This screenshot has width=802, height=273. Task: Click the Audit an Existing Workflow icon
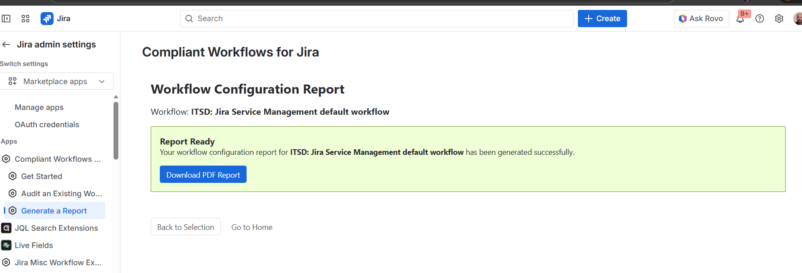tap(13, 193)
